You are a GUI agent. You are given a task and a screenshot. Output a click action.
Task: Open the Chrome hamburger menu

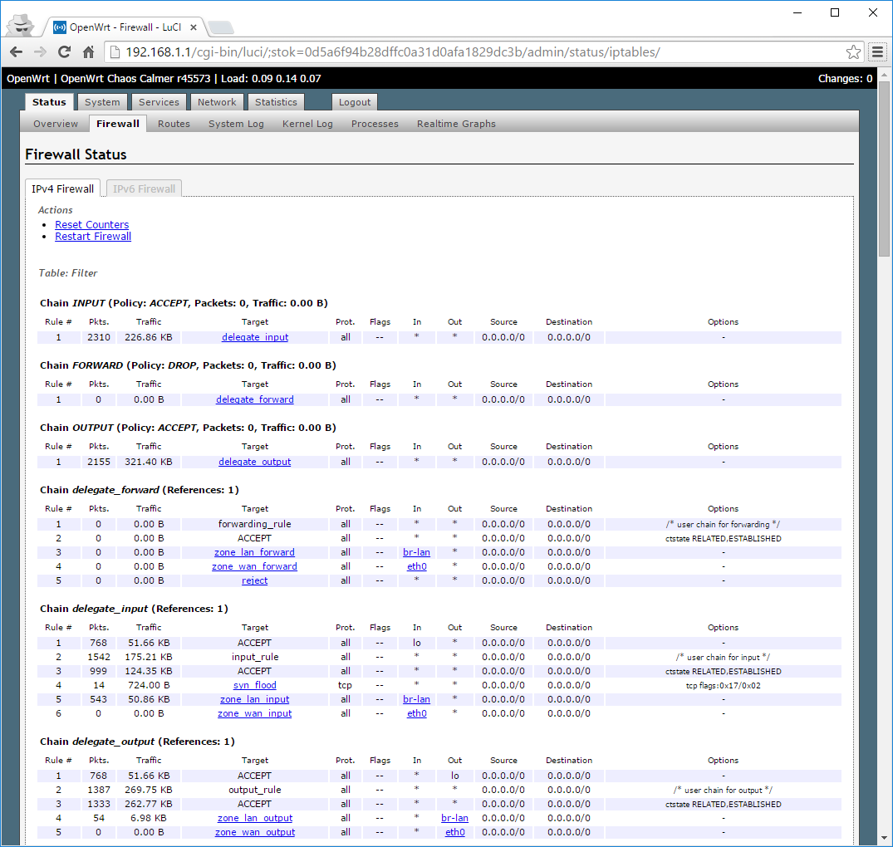point(877,52)
